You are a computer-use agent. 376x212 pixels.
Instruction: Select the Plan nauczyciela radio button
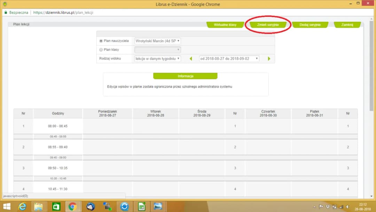[x=101, y=41]
